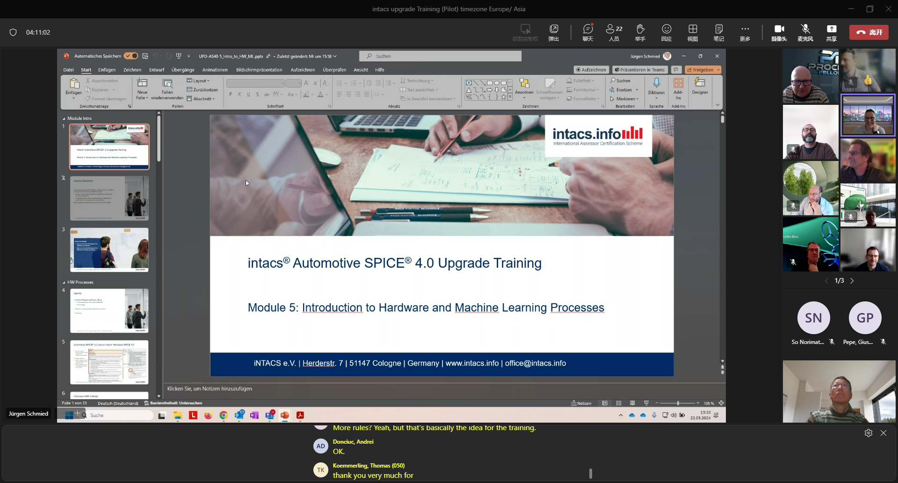Expand the Markieren dropdown
Screen dimensions: 898x483
(624, 99)
